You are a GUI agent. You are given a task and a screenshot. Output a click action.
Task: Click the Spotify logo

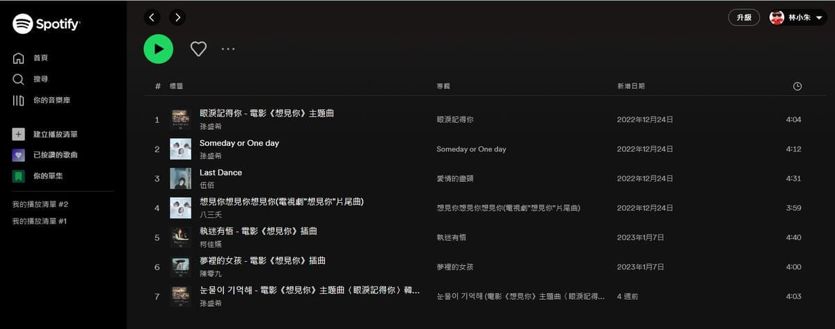(46, 24)
